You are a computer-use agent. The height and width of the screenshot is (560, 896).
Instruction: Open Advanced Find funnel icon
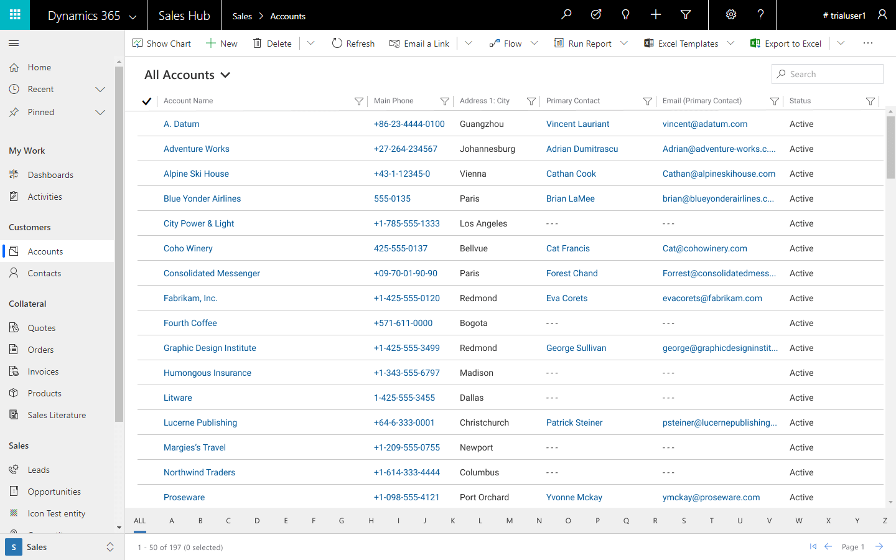tap(685, 15)
